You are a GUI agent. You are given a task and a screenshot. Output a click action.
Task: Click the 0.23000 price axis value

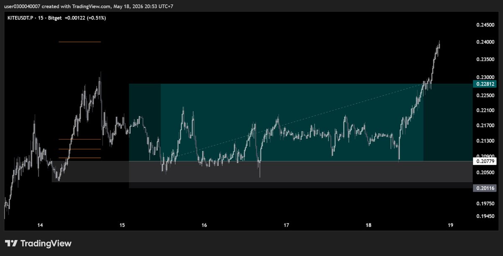(485, 78)
